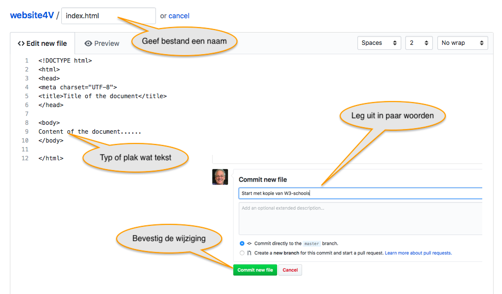Screen dimensions: 502x294
Task: Focus the index.html filename field
Action: (108, 16)
